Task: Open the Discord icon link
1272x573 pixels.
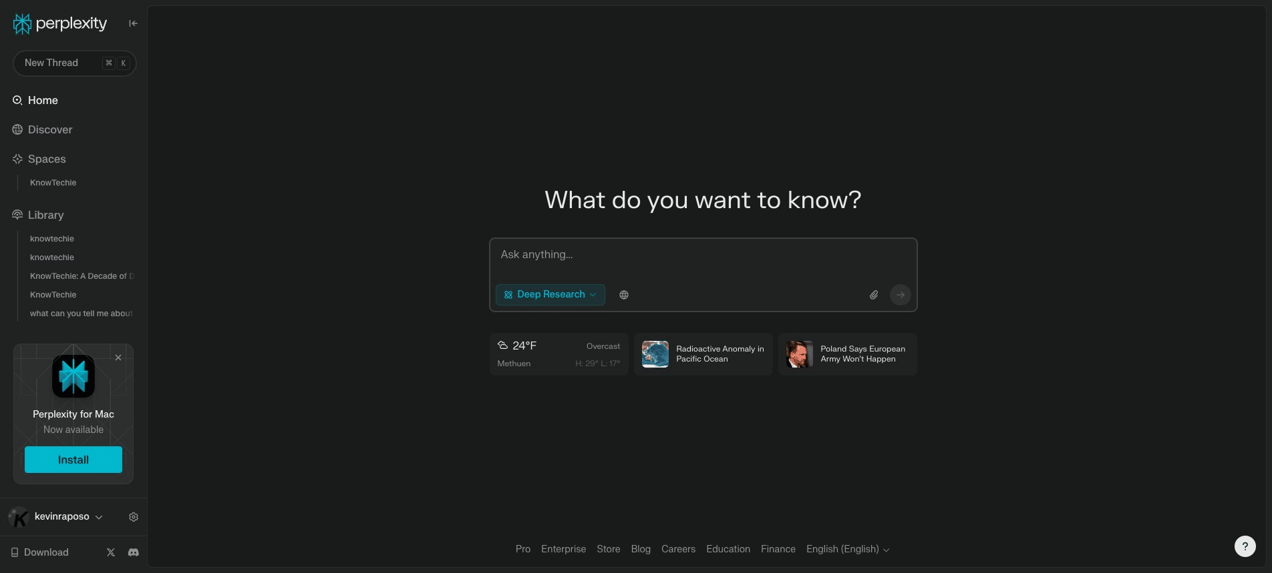Action: click(134, 552)
